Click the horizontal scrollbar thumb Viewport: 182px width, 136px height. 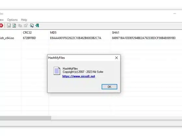25,118
